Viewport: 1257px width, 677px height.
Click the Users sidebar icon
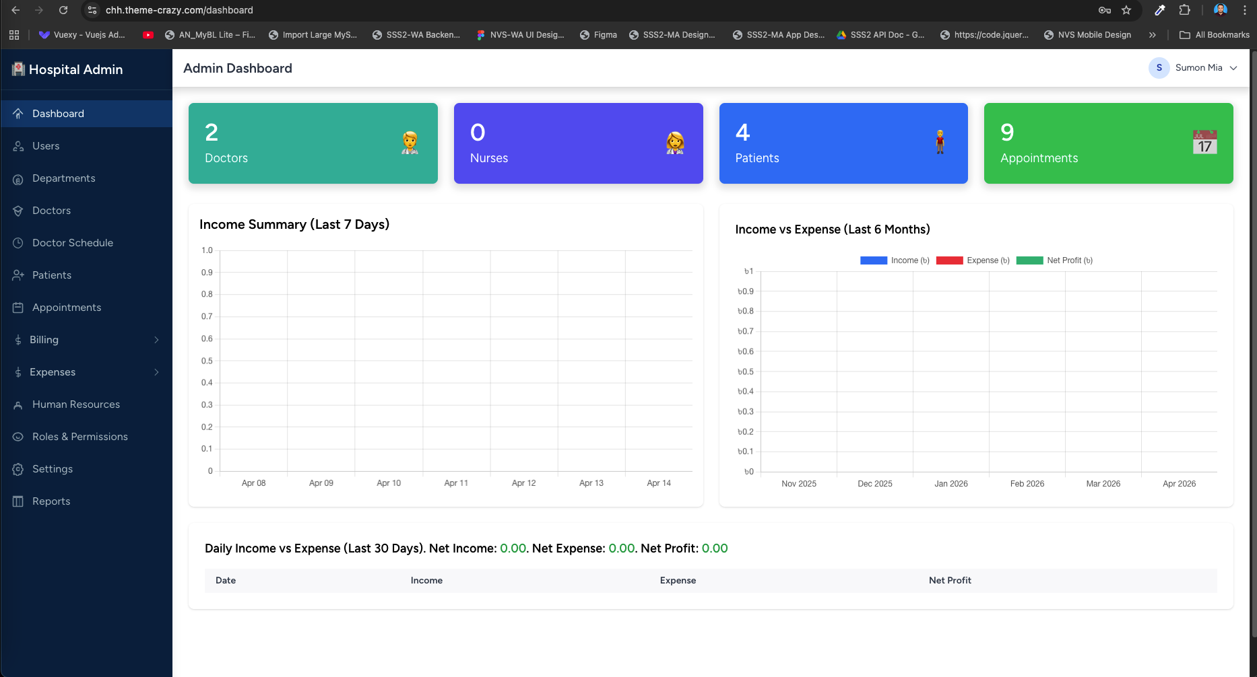click(18, 146)
